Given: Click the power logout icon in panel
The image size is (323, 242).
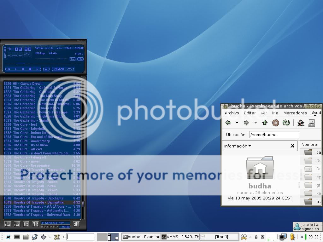Looking at the screenshot, I should [x=262, y=237].
